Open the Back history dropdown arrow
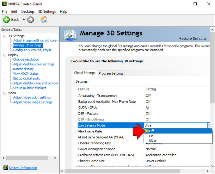The image size is (215, 174). (x=24, y=20)
